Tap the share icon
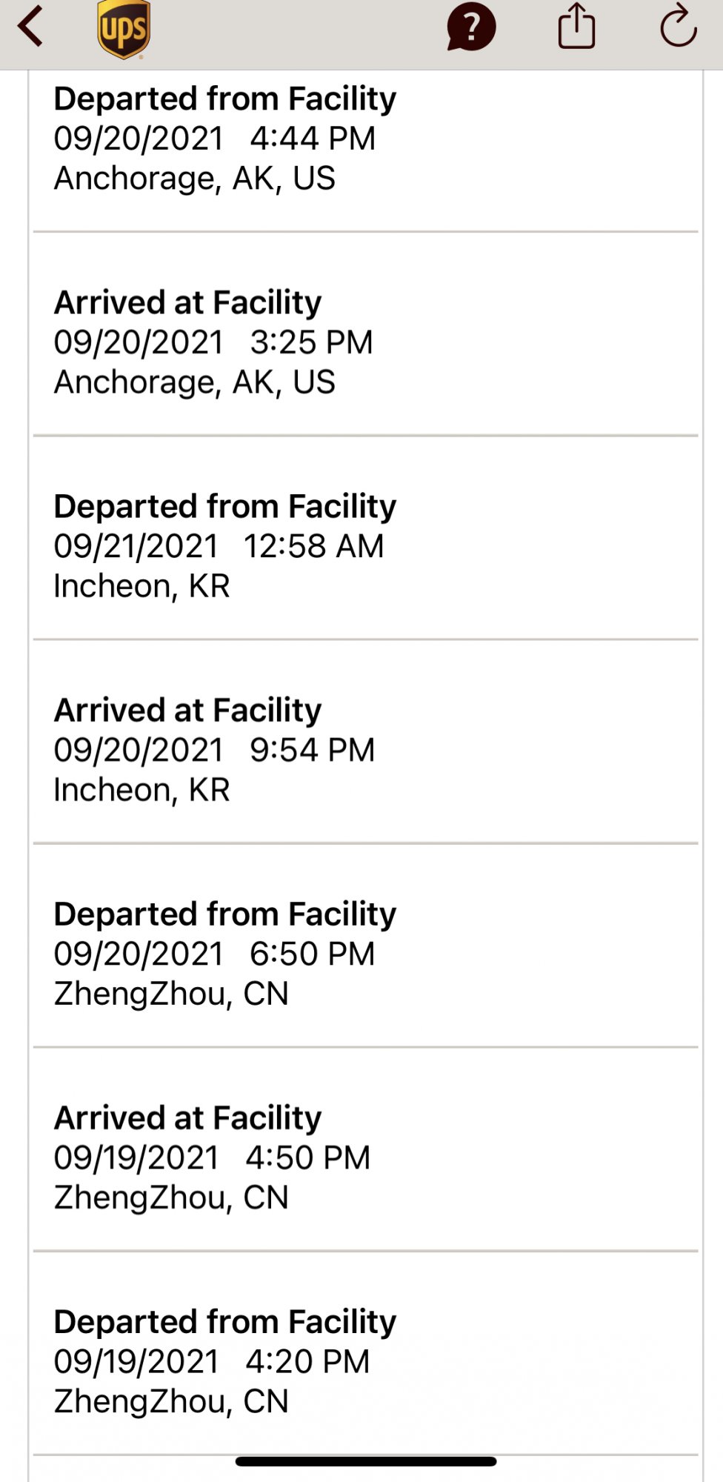This screenshot has width=723, height=1482. pos(576,27)
